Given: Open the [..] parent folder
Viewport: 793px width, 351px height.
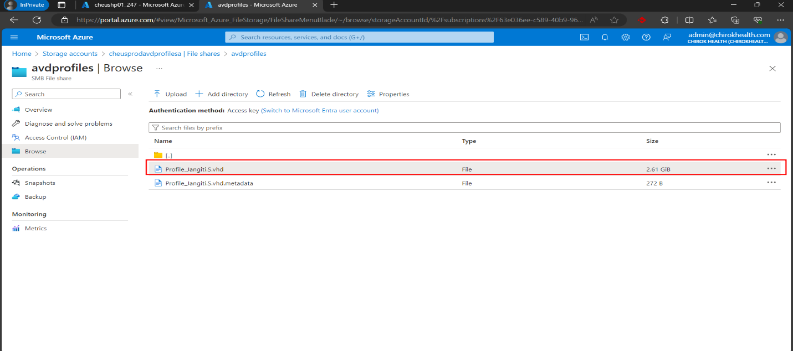Looking at the screenshot, I should [x=169, y=155].
